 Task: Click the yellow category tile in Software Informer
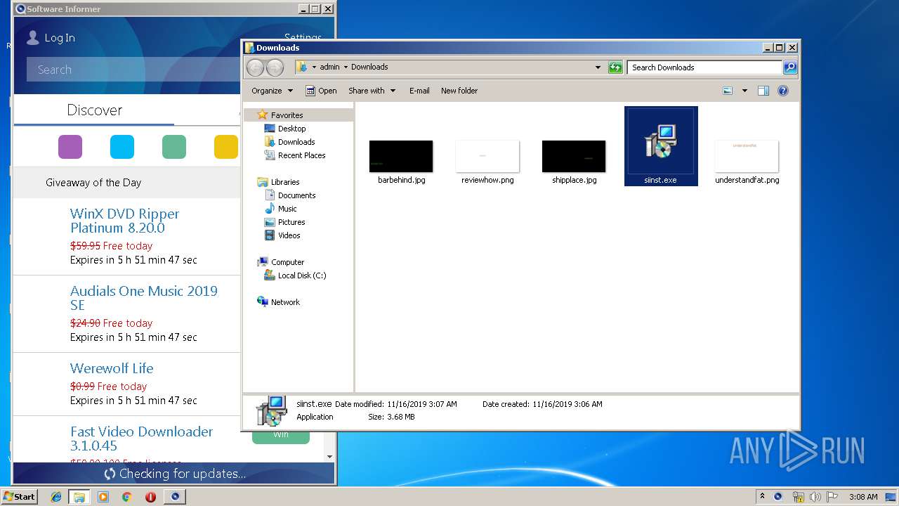226,147
